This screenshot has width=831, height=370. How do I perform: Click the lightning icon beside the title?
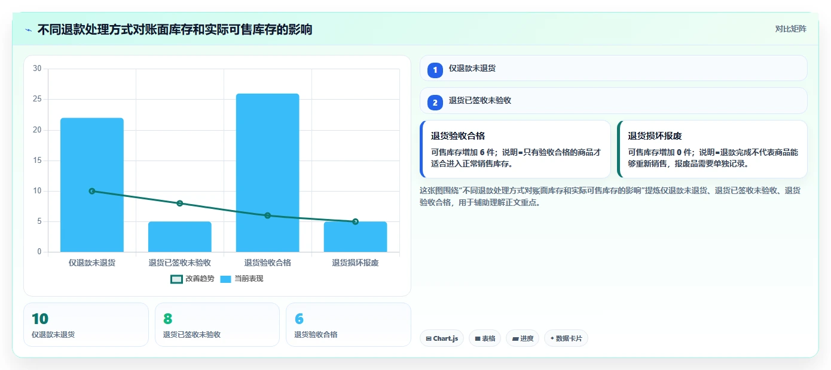29,30
